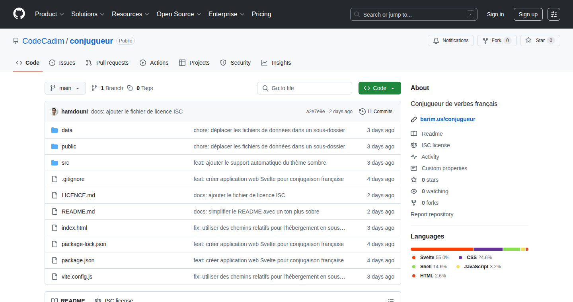Click the fork icon next to 0 forks
The height and width of the screenshot is (302, 573).
414,203
